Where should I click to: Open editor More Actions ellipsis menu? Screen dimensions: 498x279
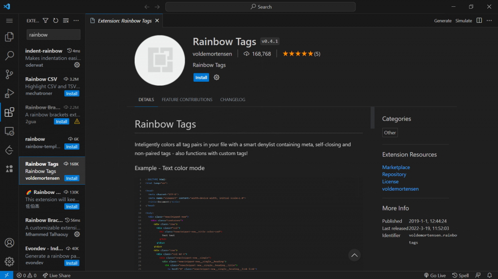pos(489,21)
